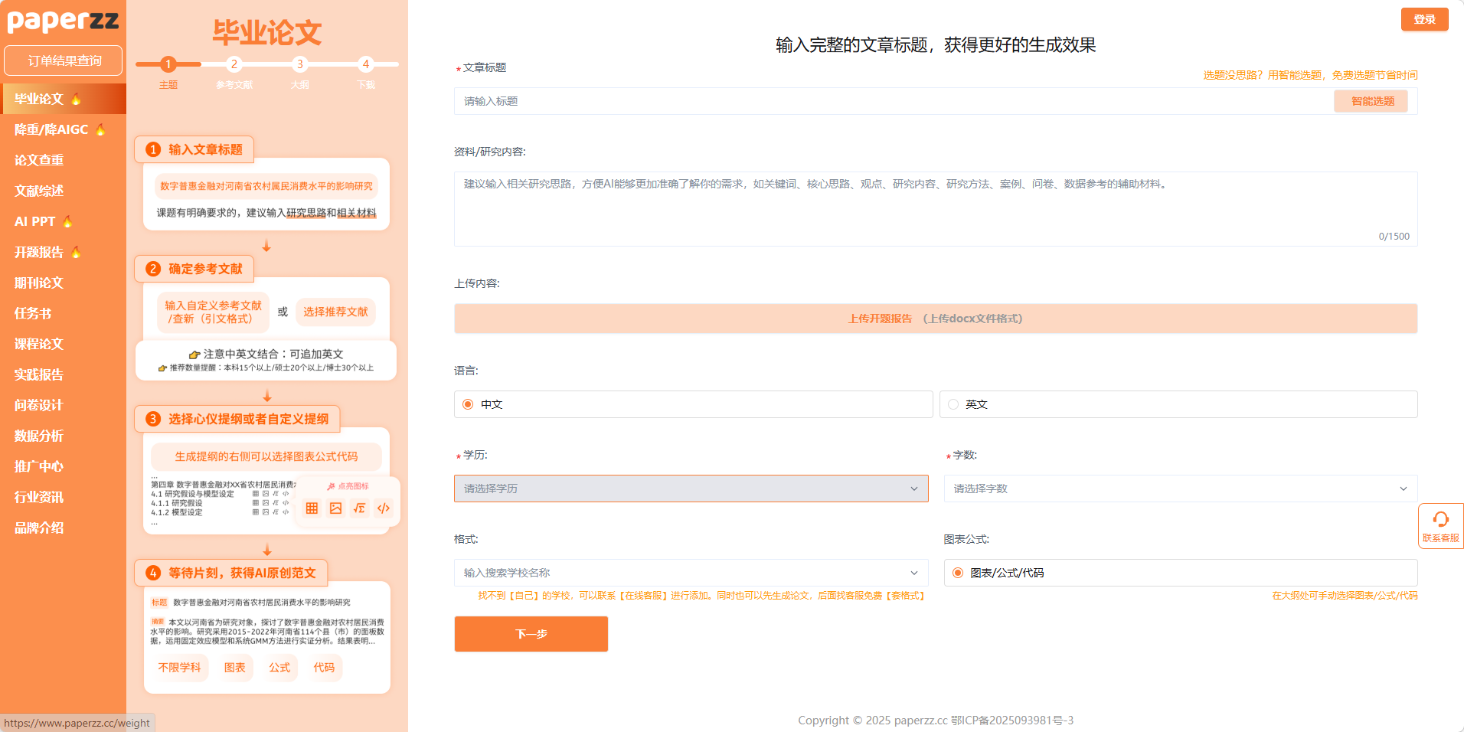Select 英文 language radio button

coord(953,404)
